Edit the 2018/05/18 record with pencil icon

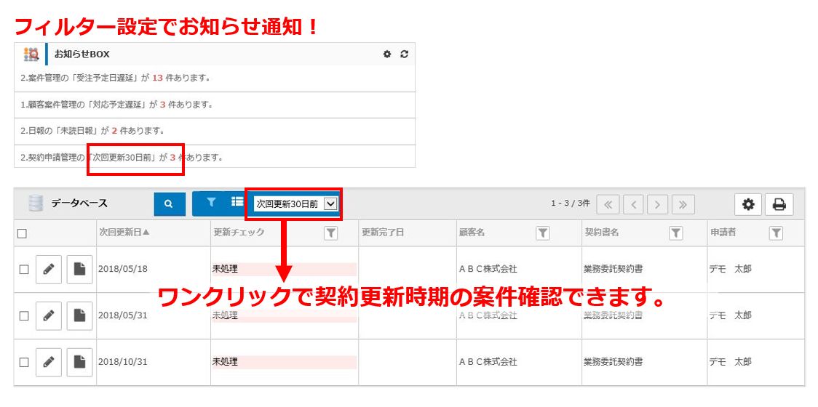coord(48,269)
